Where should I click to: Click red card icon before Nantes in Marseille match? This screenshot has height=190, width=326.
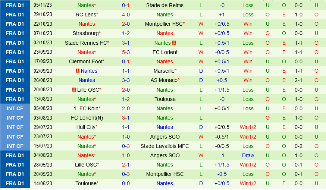coord(77,71)
